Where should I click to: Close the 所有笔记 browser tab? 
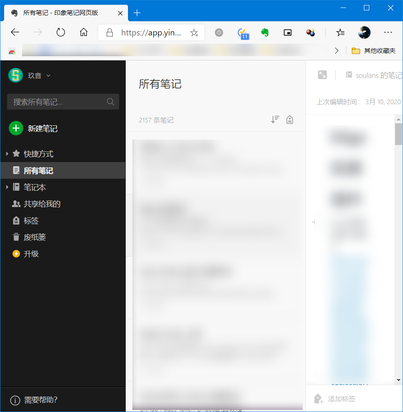(120, 13)
